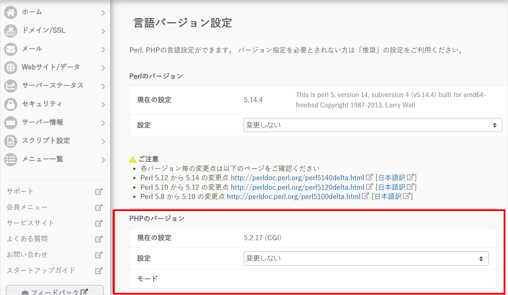Open the perl5140delta.html link

[x=297, y=178]
